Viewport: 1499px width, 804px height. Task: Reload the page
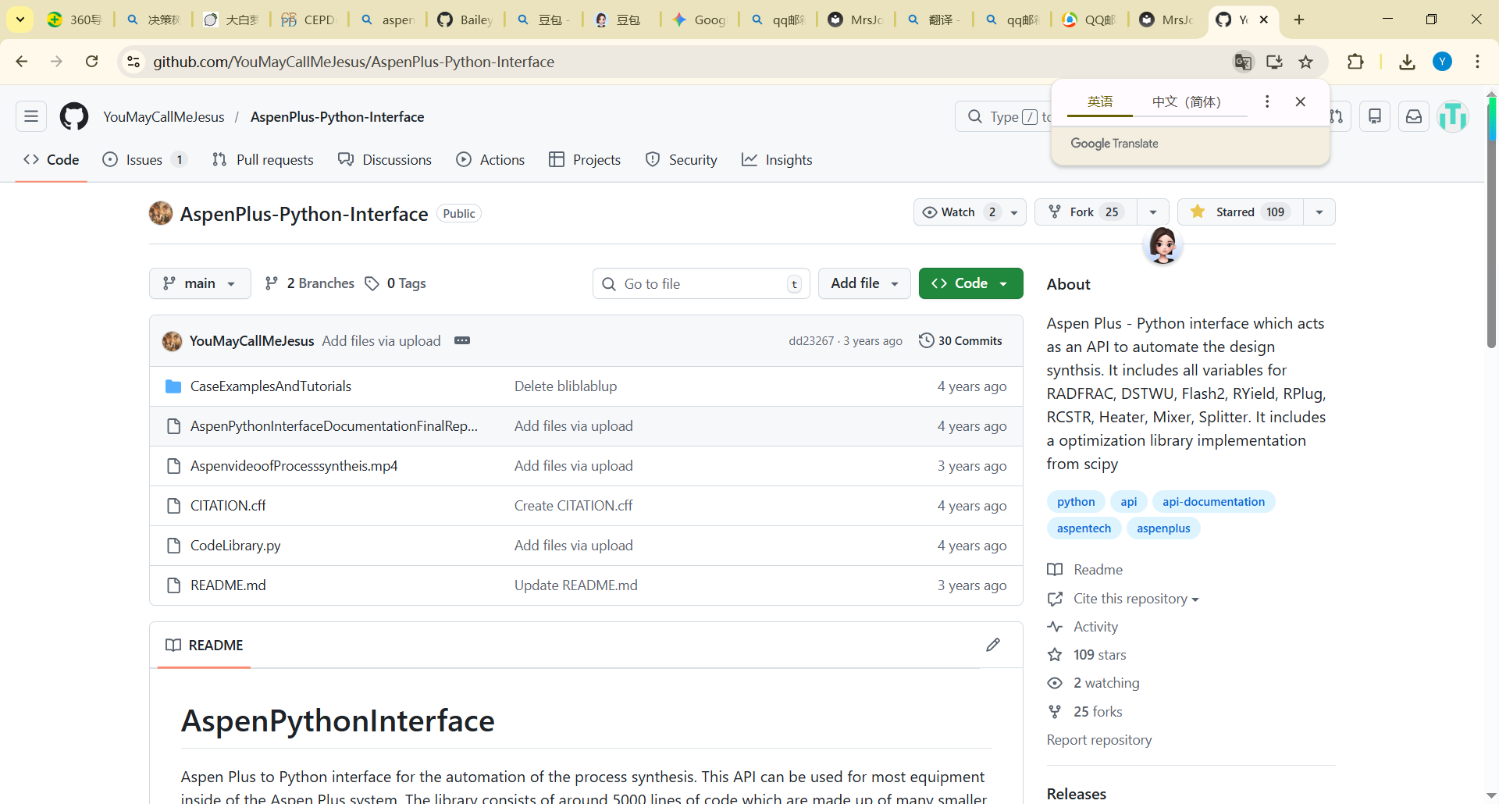tap(92, 62)
